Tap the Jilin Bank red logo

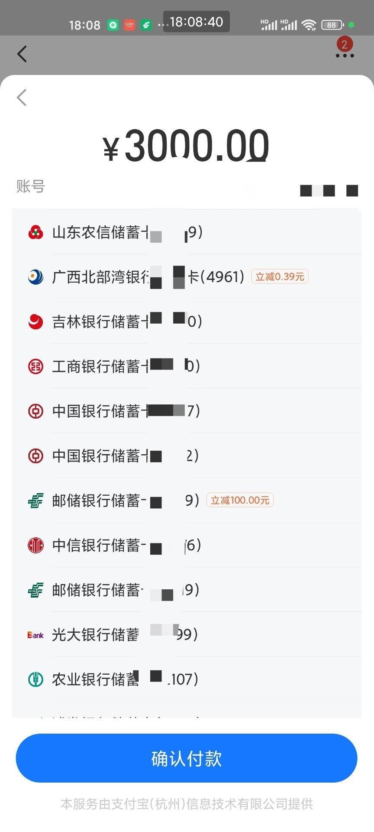[x=35, y=322]
